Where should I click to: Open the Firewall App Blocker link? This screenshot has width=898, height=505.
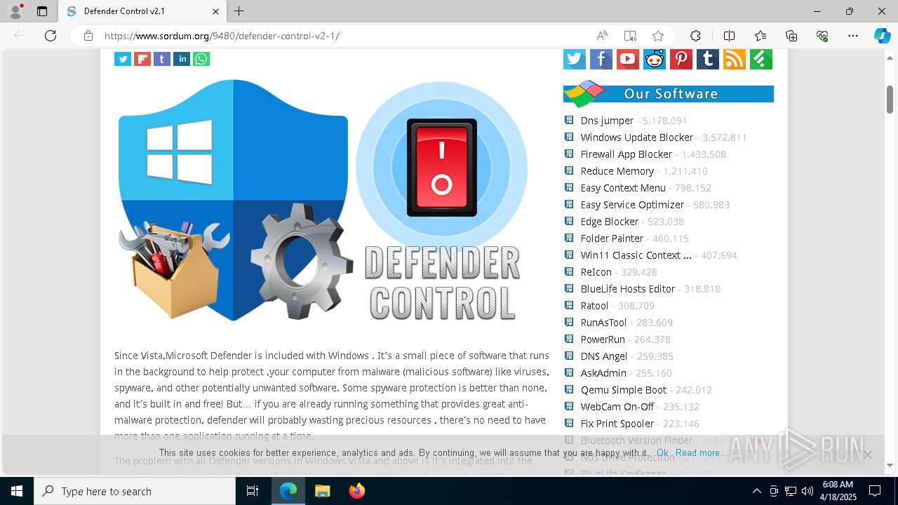coord(626,154)
